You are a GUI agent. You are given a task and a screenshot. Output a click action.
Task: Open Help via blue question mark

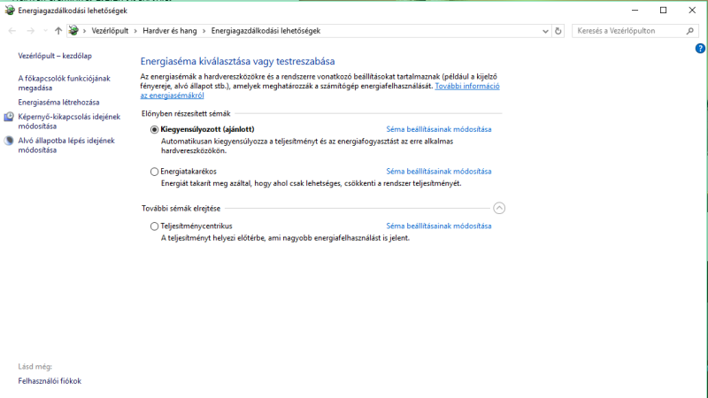[700, 49]
